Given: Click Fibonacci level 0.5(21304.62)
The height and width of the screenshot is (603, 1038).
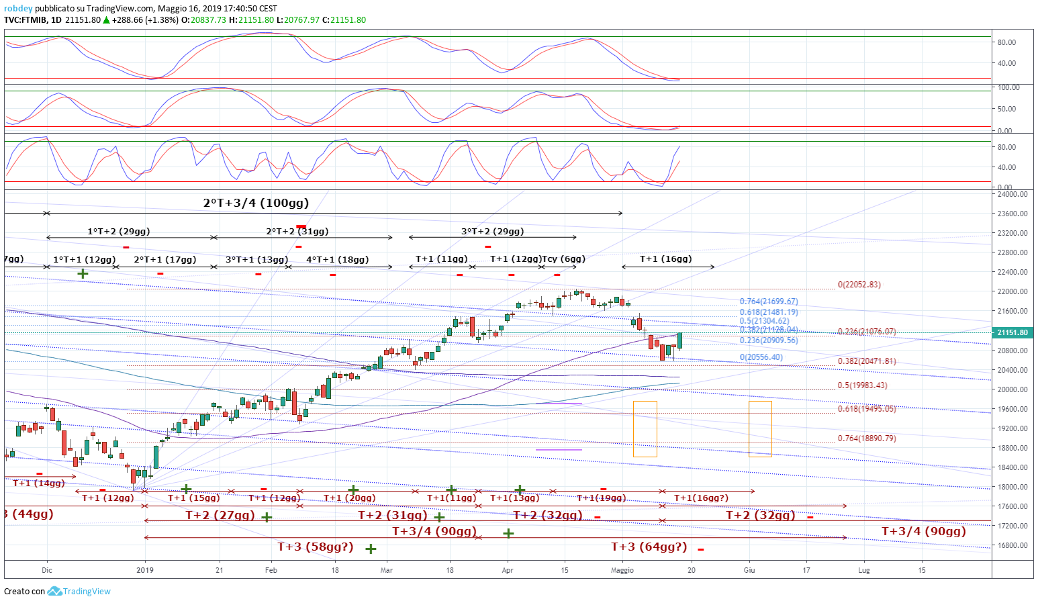Looking at the screenshot, I should [x=765, y=321].
